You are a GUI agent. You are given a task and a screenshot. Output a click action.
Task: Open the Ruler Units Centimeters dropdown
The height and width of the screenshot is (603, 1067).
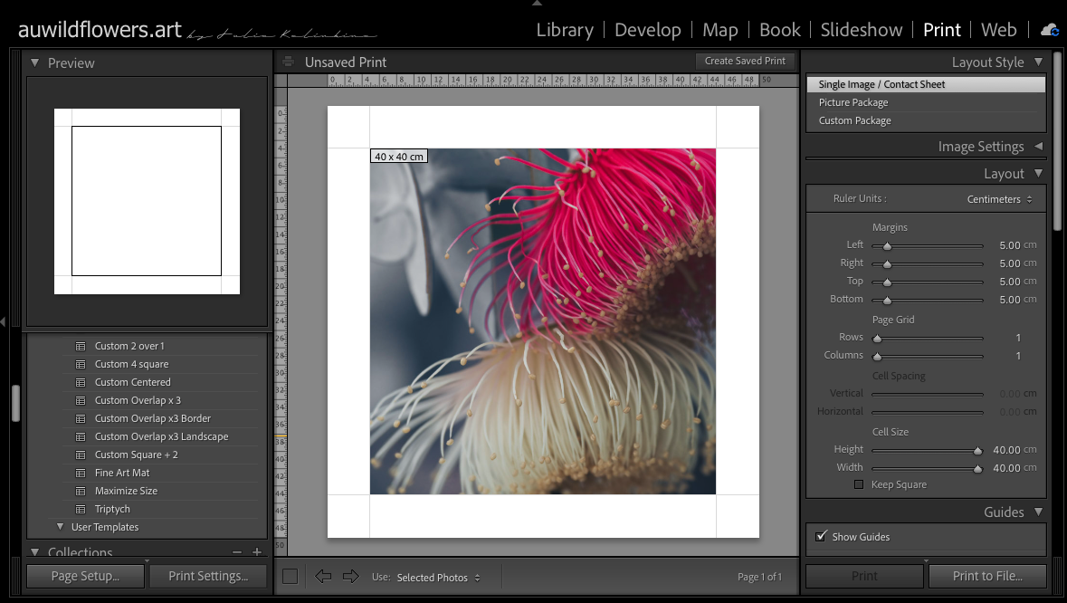1000,199
